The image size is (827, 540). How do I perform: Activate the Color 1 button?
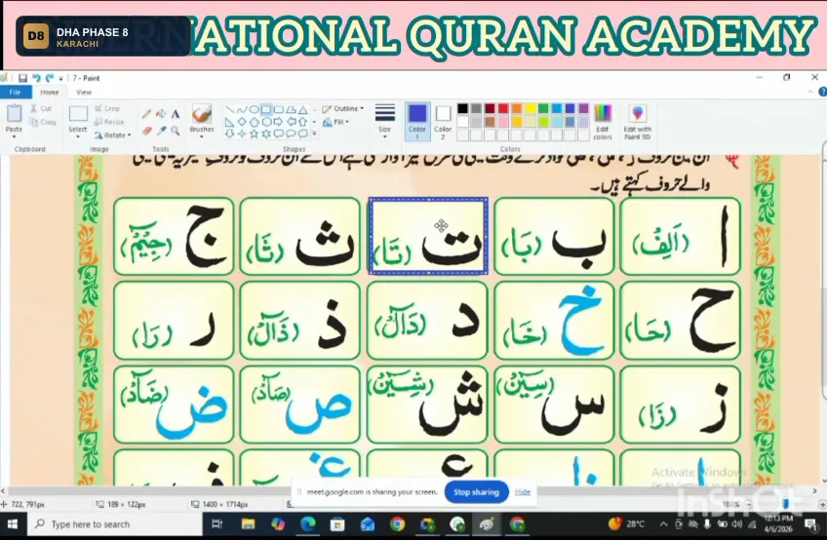pyautogui.click(x=417, y=122)
